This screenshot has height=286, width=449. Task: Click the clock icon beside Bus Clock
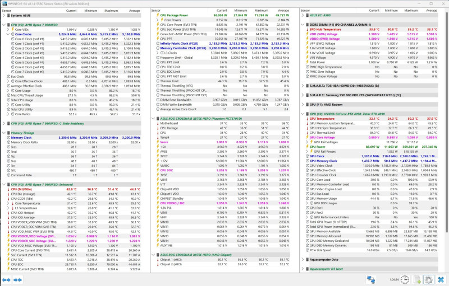tap(8, 77)
